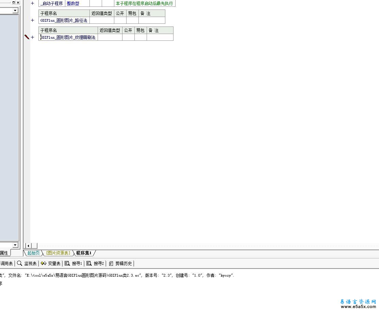Select the GDIPlus_圆形图片_路径法 name cell

pyautogui.click(x=64, y=20)
